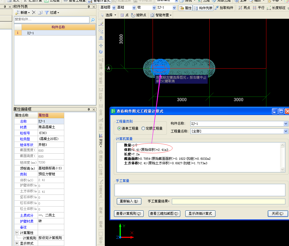Click the 显示详细计算式 button

click(x=200, y=214)
